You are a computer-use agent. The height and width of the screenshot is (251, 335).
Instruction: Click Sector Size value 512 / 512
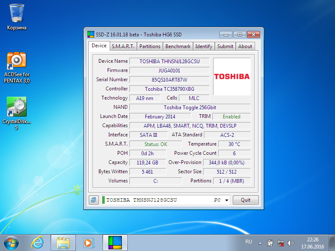(x=227, y=172)
